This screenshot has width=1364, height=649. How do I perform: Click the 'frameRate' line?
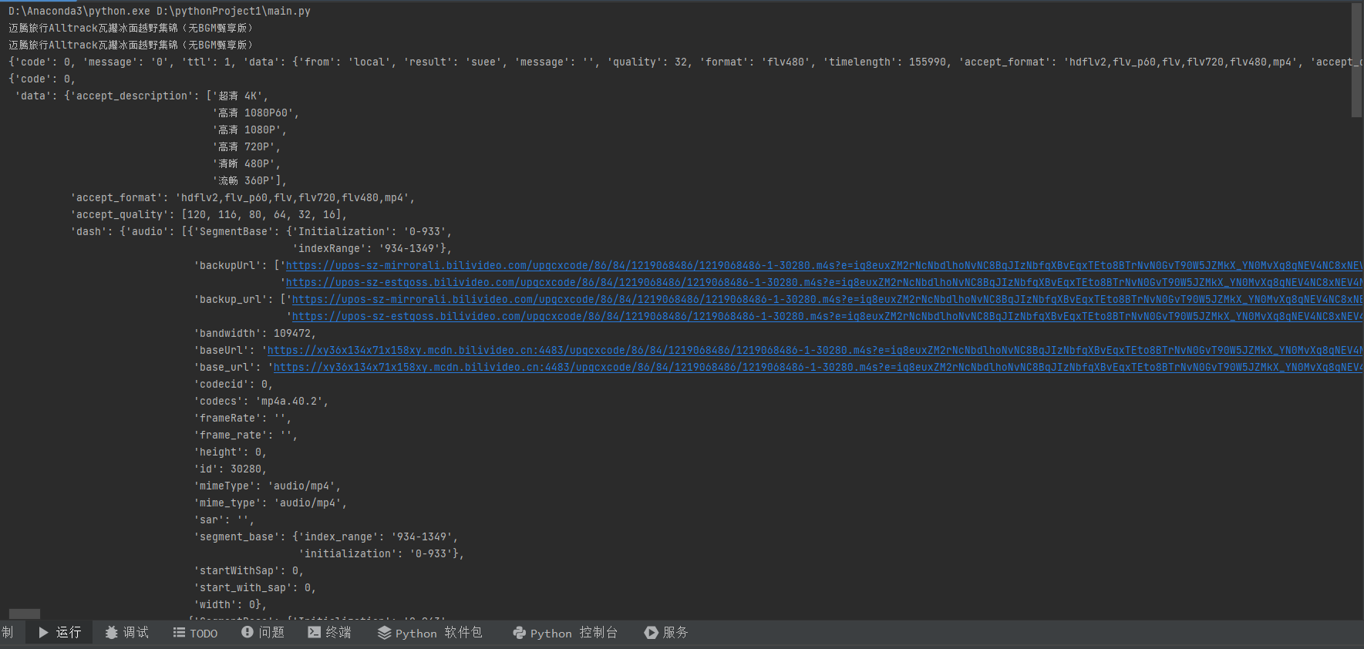pyautogui.click(x=242, y=419)
